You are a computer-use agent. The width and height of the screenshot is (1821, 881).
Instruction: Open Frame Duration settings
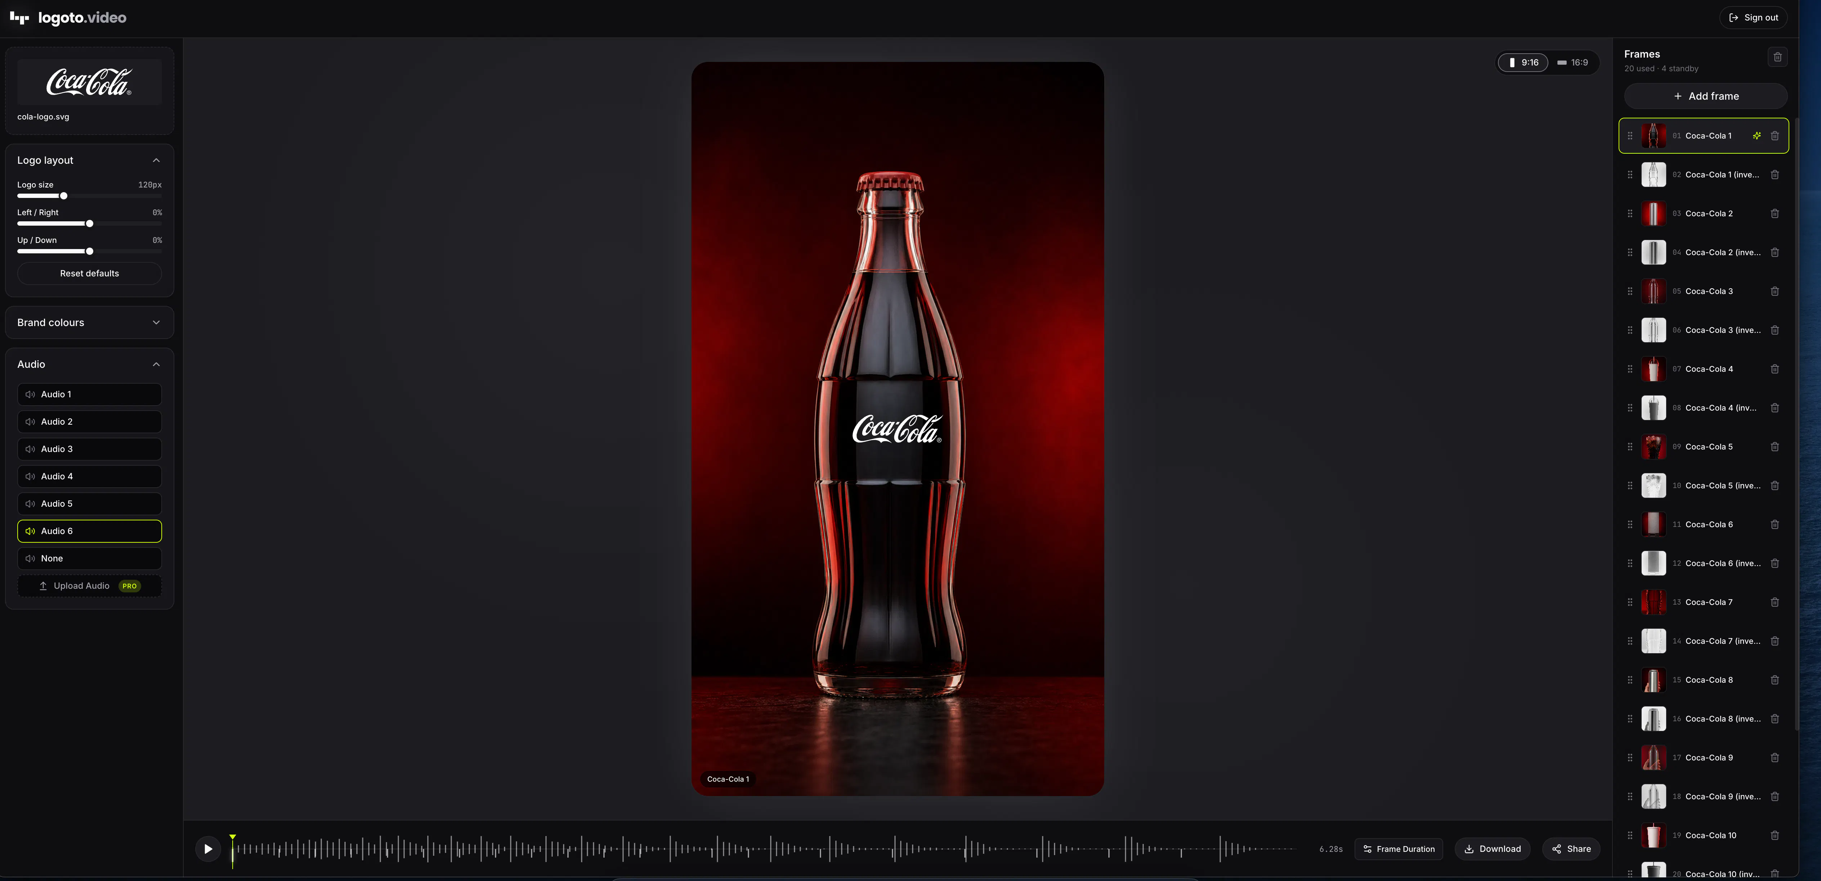pyautogui.click(x=1399, y=849)
